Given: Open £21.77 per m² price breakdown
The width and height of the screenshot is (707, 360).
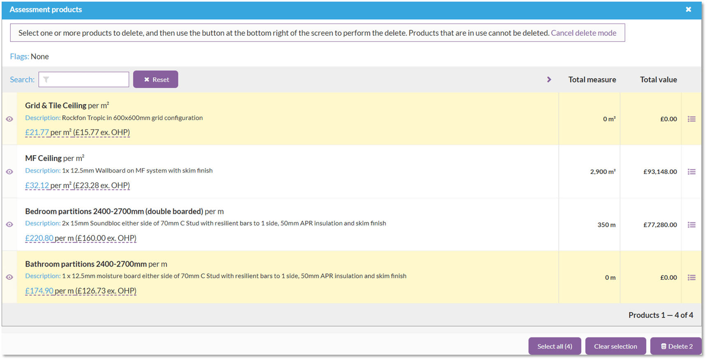Looking at the screenshot, I should (x=37, y=132).
